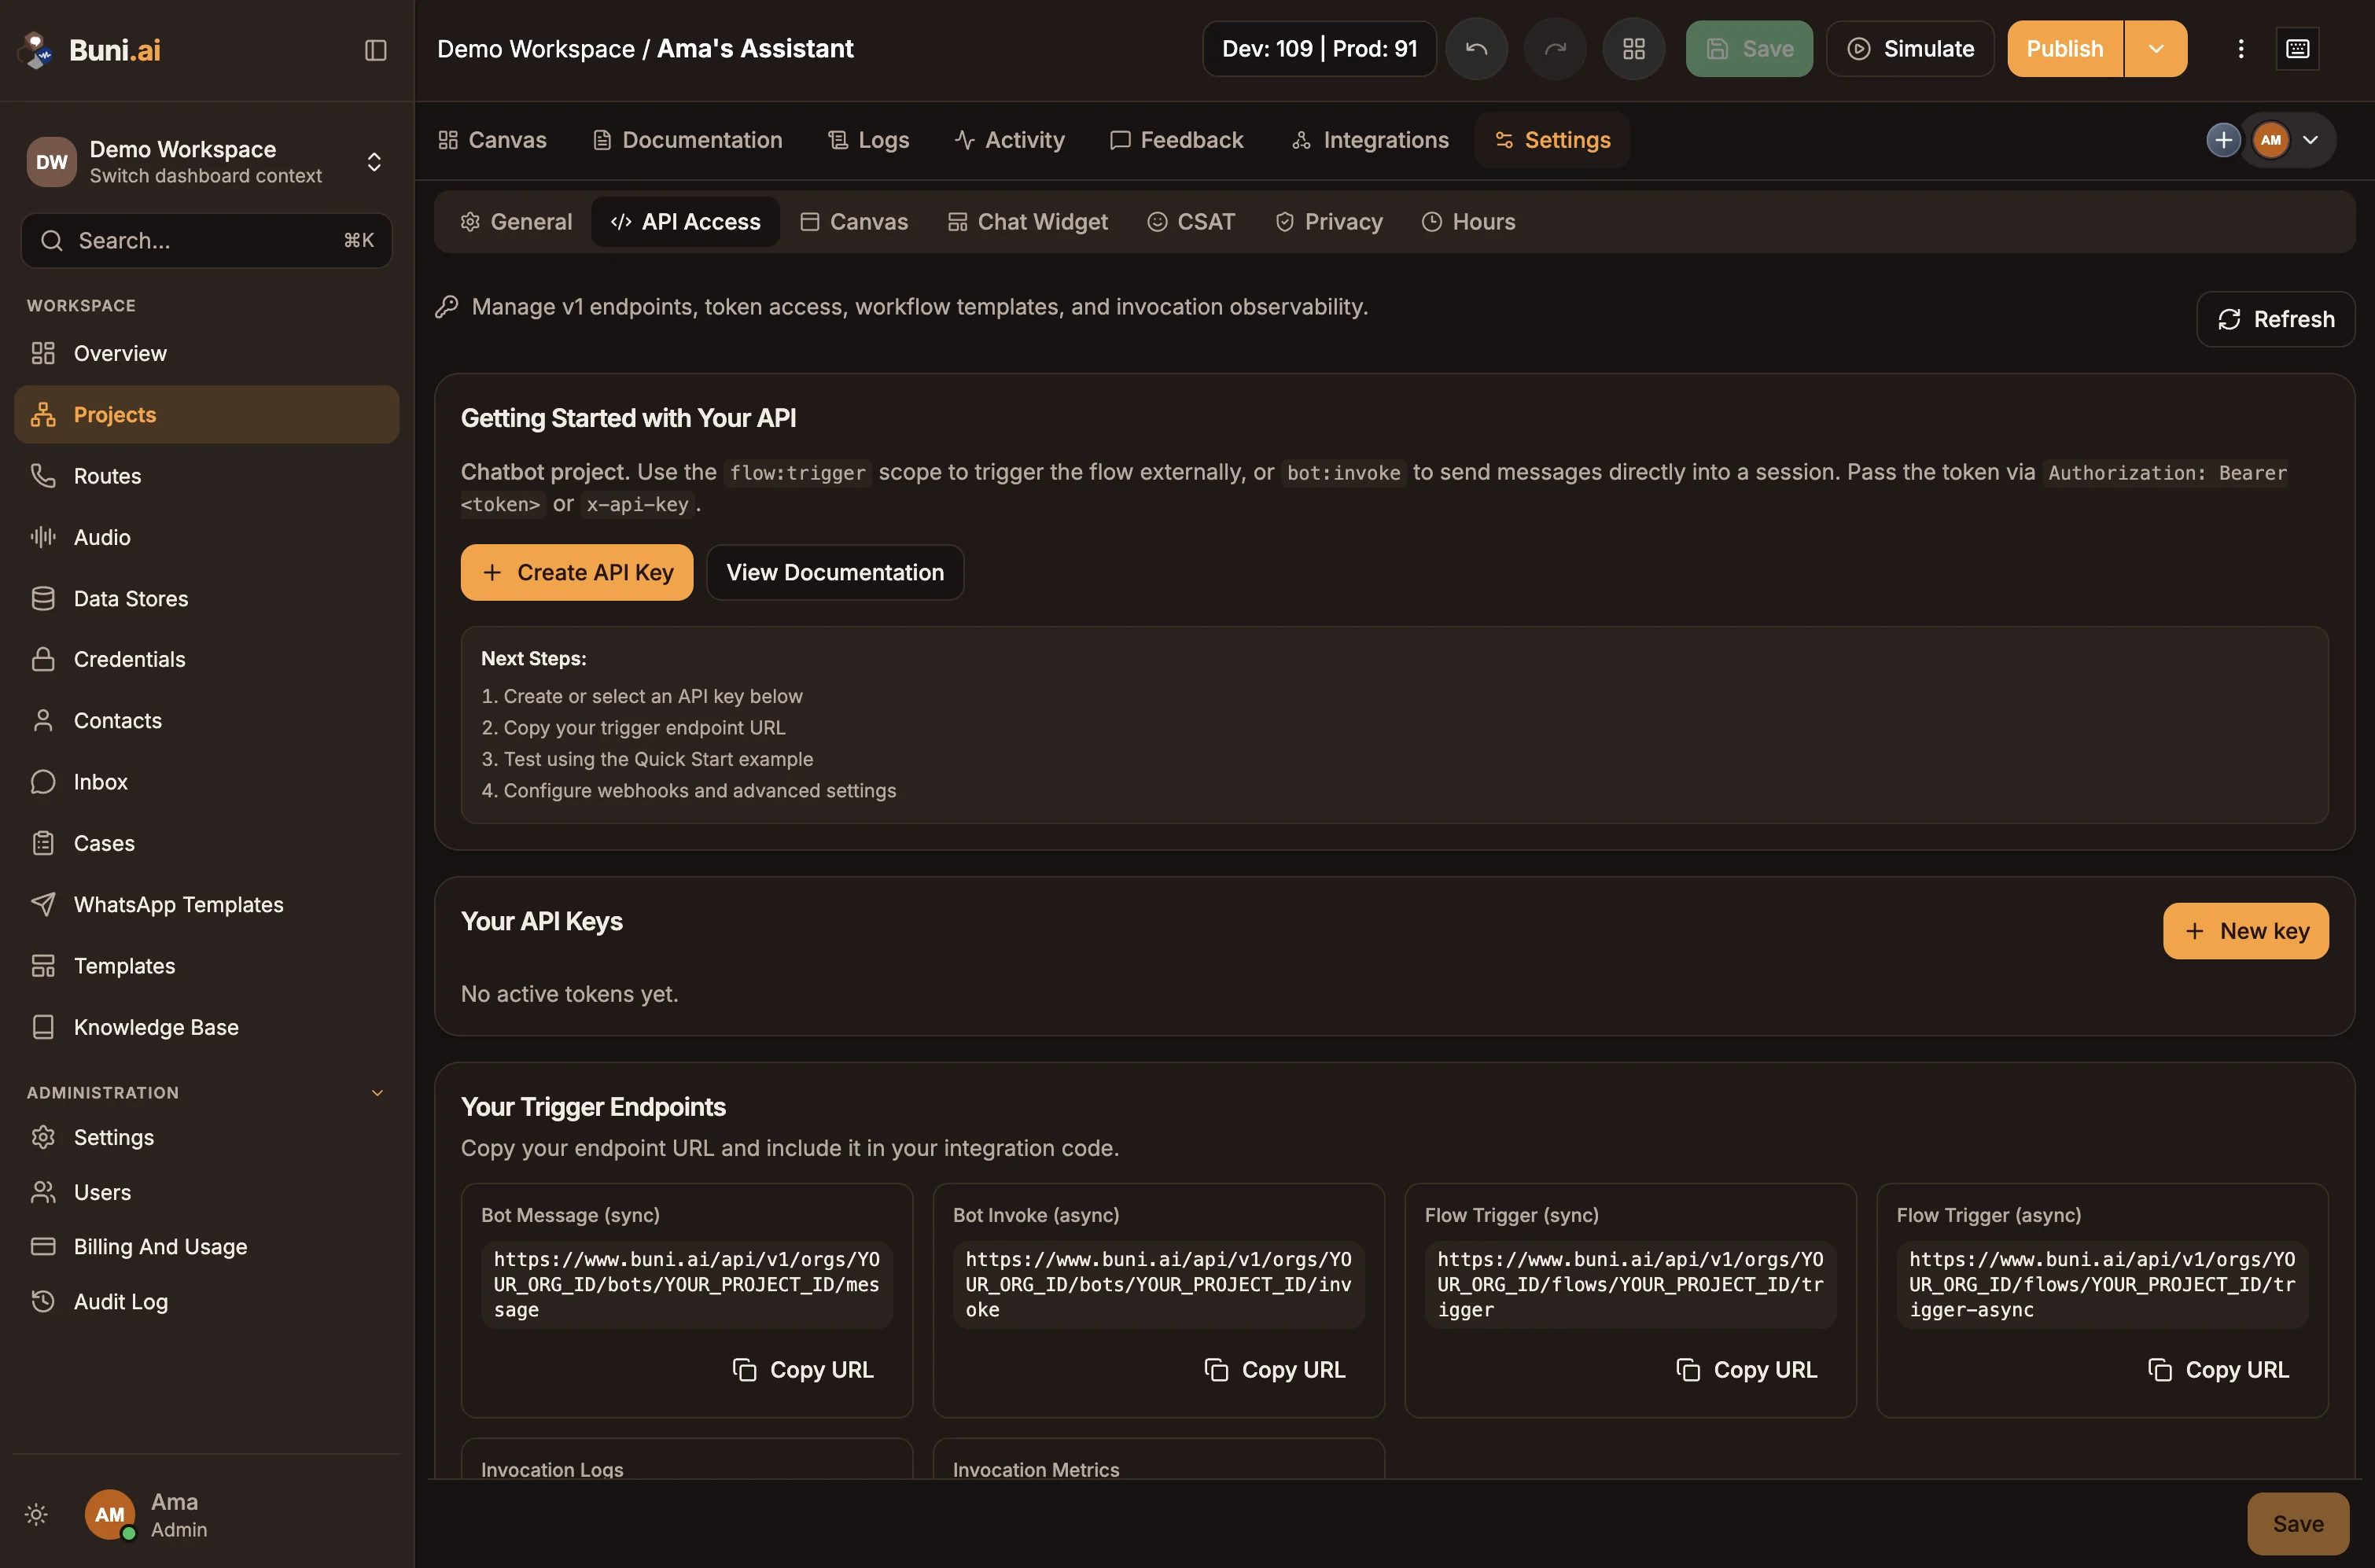This screenshot has height=1568, width=2375.
Task: Toggle the light theme sun icon
Action: [x=36, y=1514]
